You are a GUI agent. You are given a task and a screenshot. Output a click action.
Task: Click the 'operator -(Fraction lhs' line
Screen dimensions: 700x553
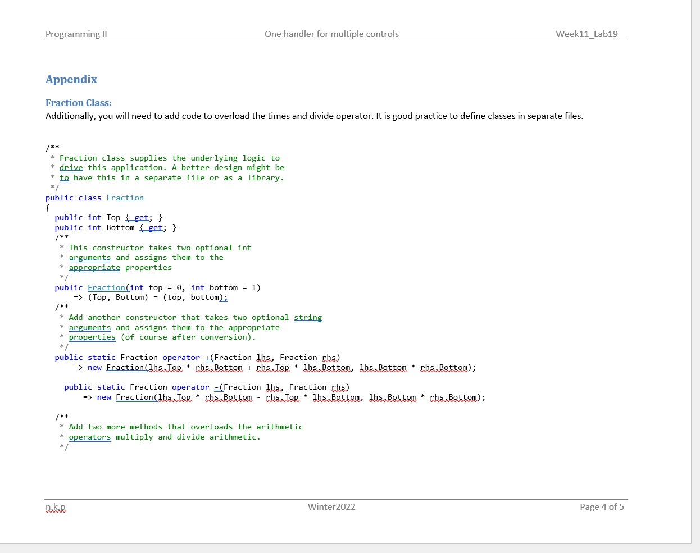pos(207,387)
